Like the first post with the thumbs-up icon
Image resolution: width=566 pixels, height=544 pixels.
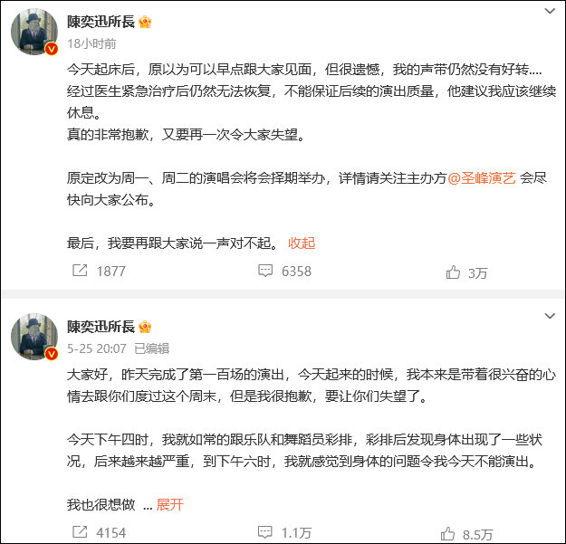(453, 272)
